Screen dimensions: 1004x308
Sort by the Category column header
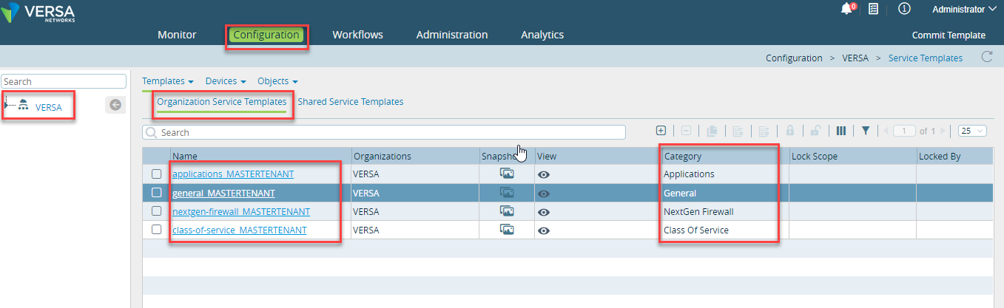click(x=725, y=157)
